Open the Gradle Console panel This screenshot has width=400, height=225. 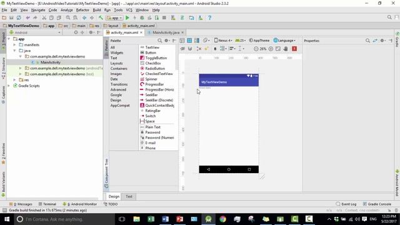coord(377,204)
